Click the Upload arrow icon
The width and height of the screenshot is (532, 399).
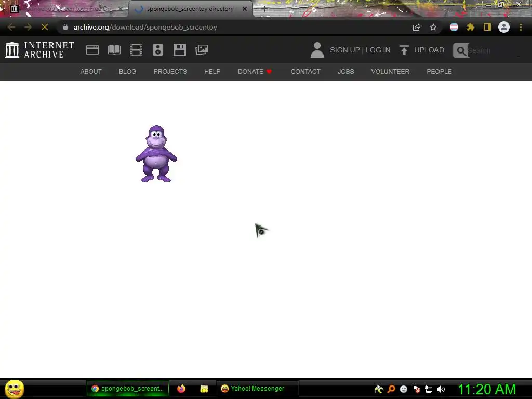pyautogui.click(x=404, y=50)
